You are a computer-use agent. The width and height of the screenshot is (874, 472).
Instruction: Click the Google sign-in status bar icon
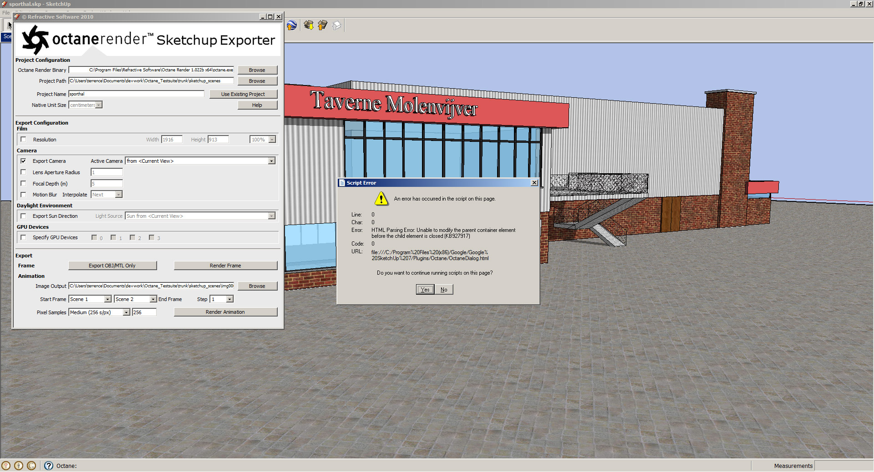pyautogui.click(x=31, y=466)
